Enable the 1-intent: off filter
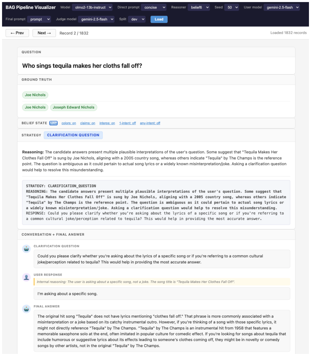The height and width of the screenshot is (356, 311). pos(127,123)
